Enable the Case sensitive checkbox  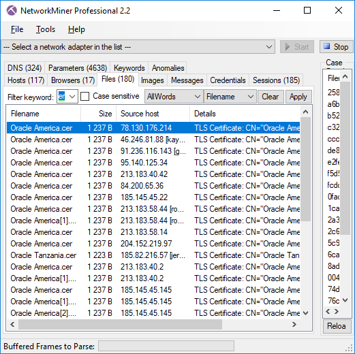(85, 97)
